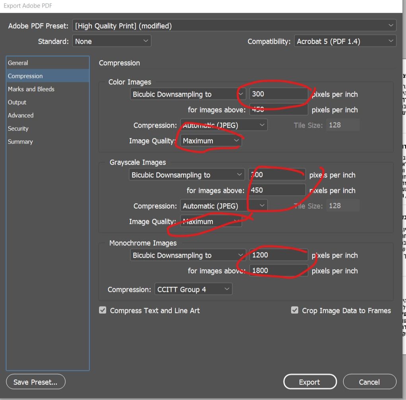Image resolution: width=406 pixels, height=400 pixels.
Task: Click the Export button
Action: [x=310, y=382]
